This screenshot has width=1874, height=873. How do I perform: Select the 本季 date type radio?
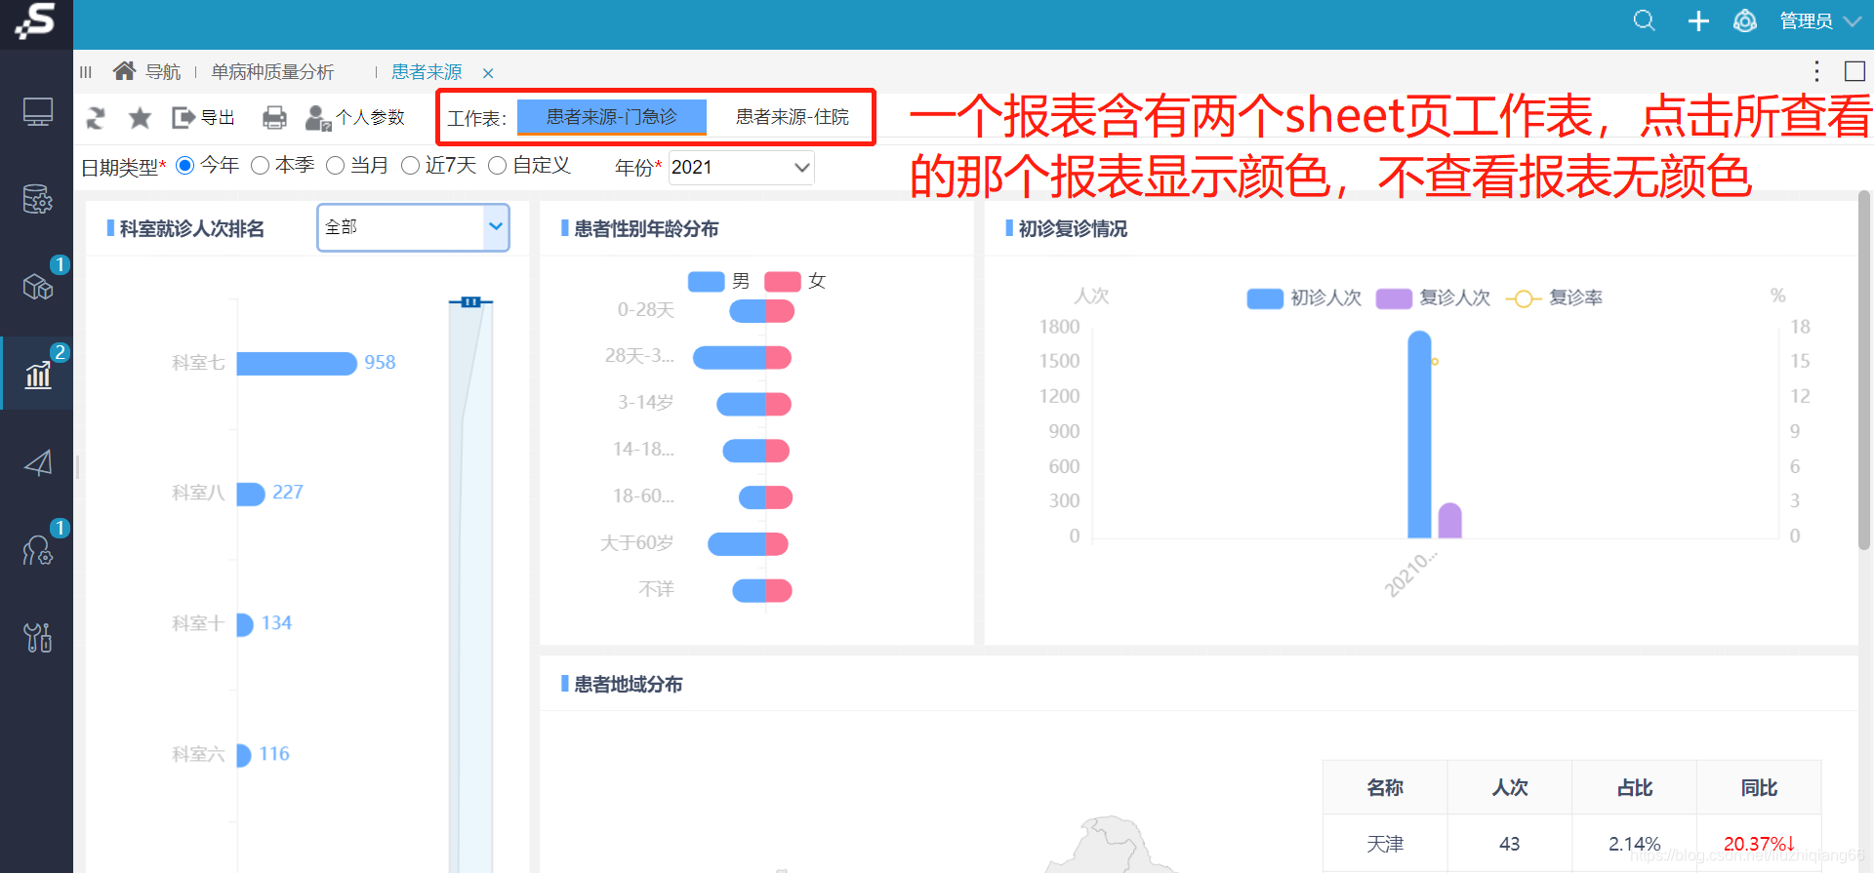pyautogui.click(x=260, y=166)
